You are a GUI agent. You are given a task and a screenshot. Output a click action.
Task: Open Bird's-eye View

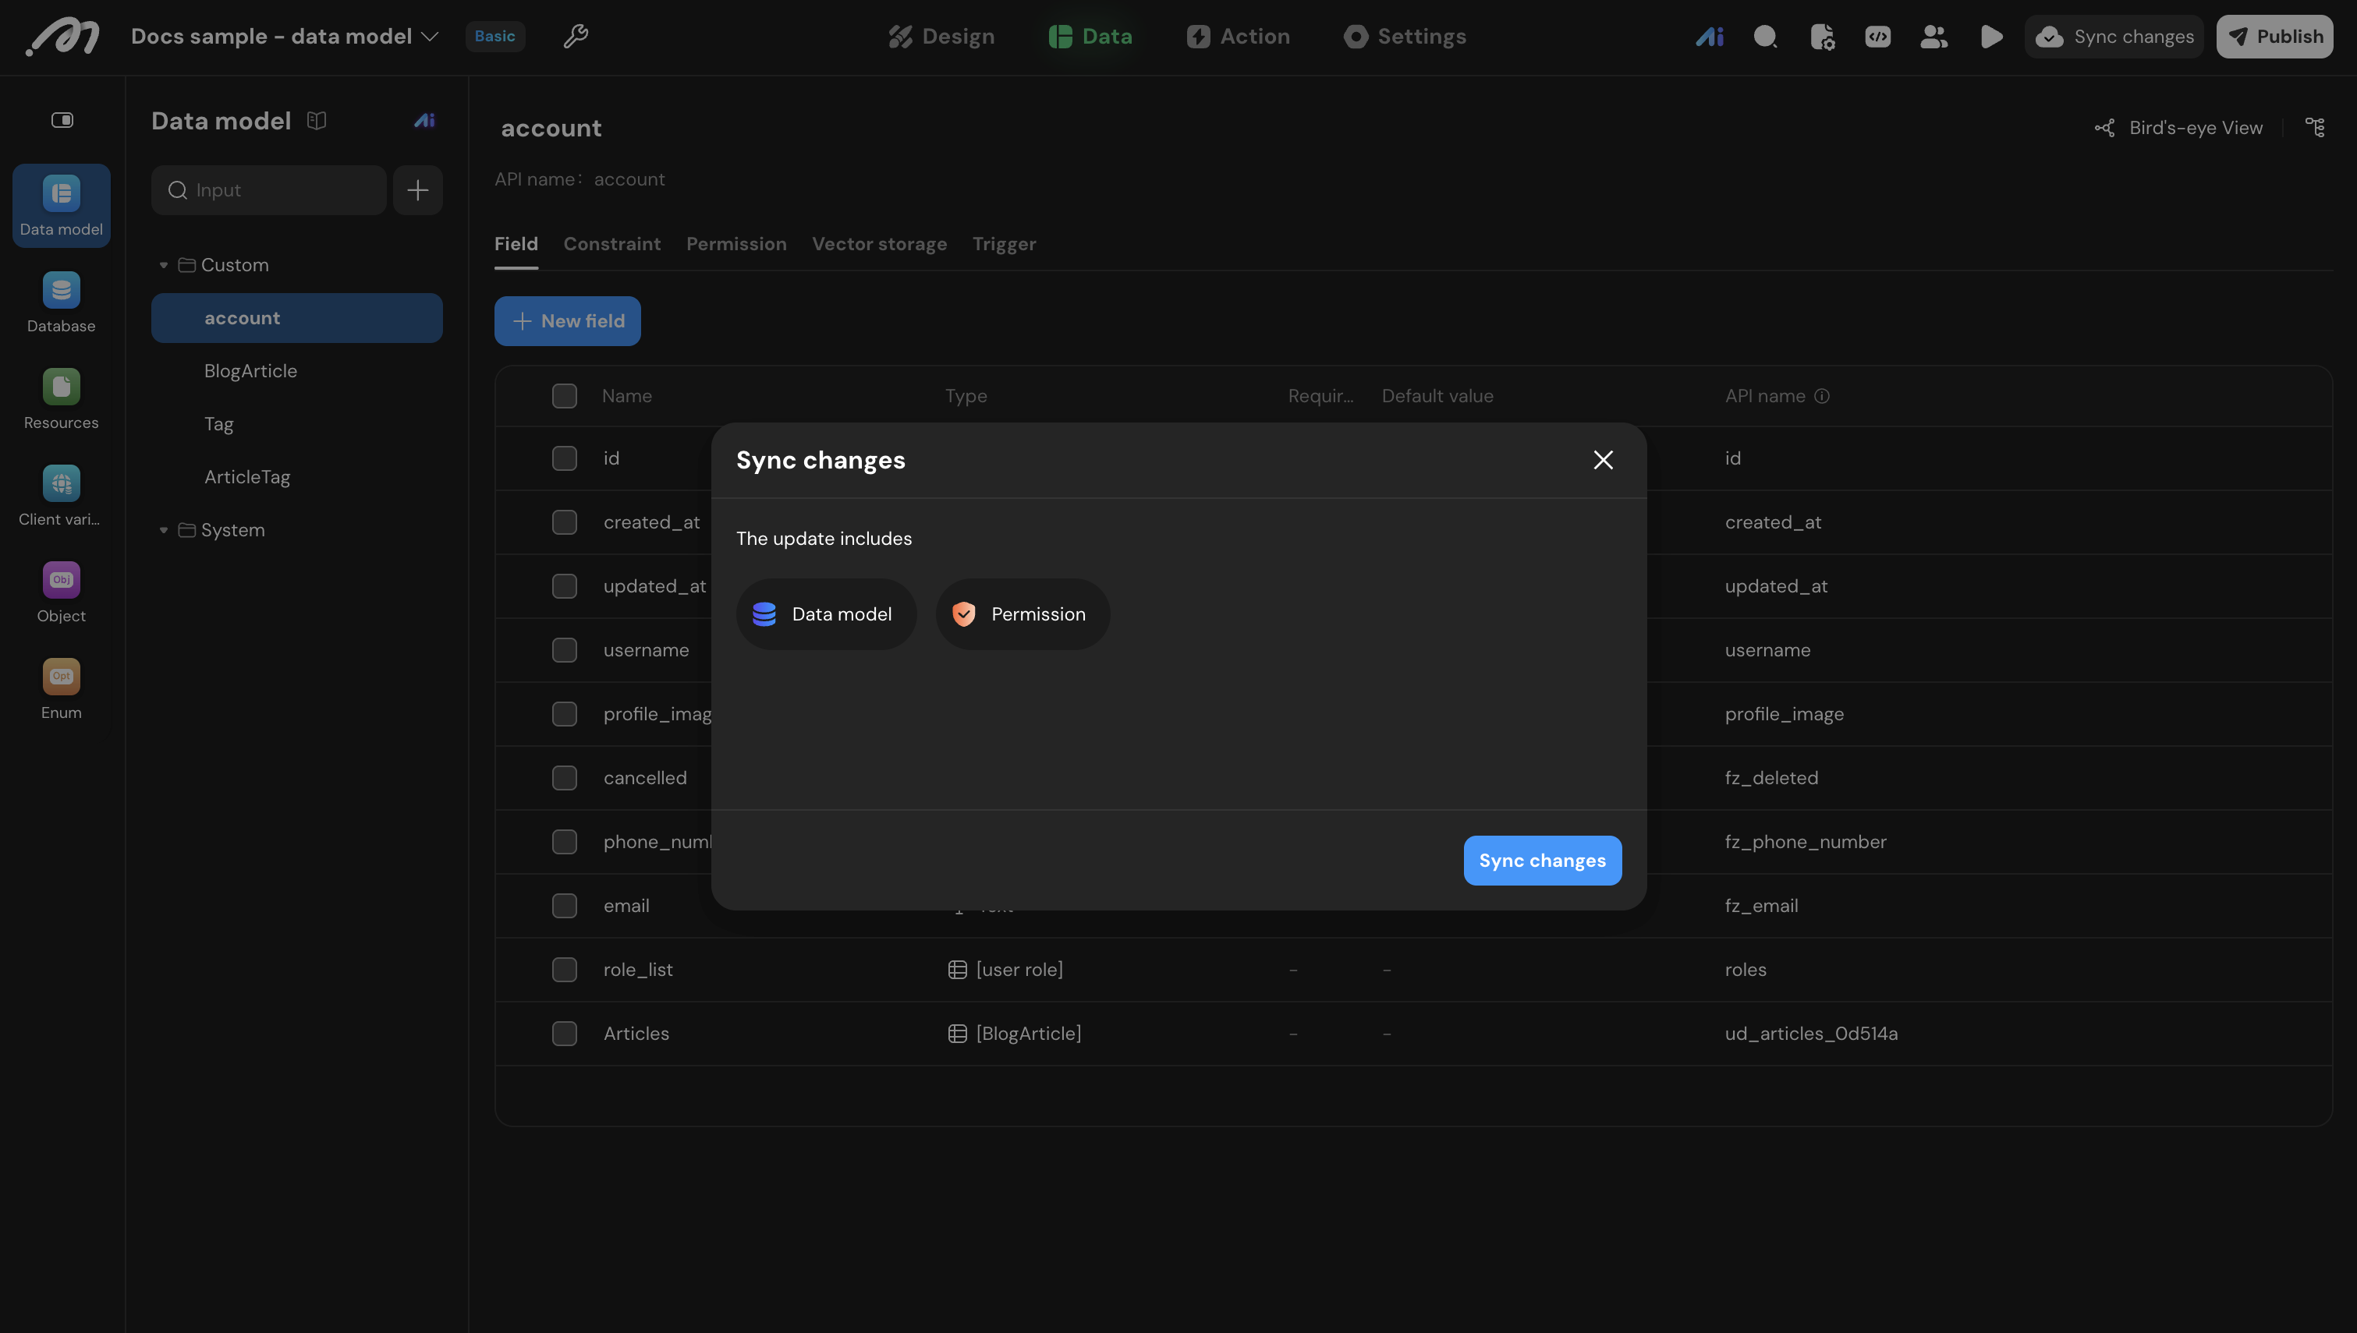coord(2178,128)
